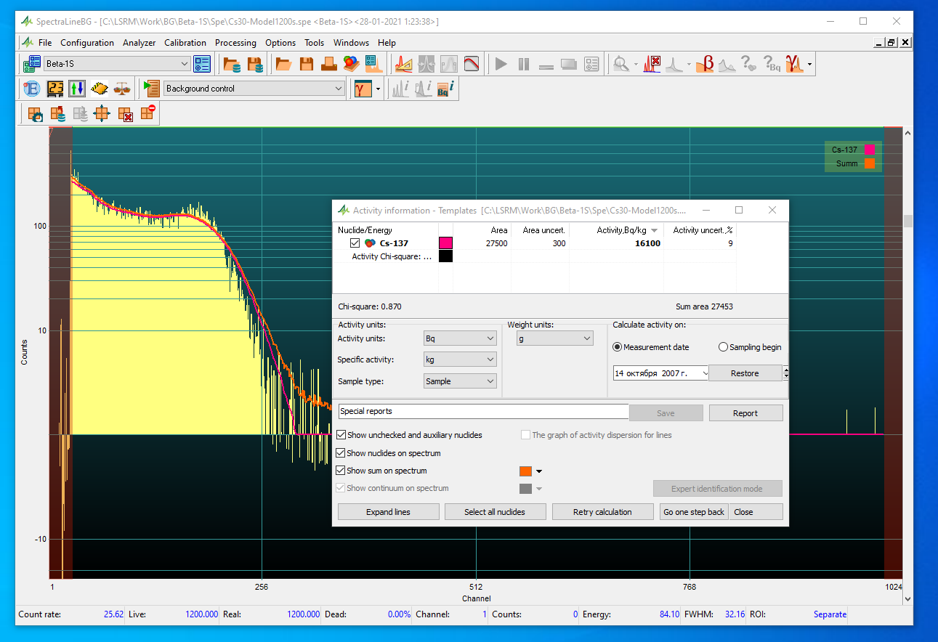Viewport: 938px width, 642px height.
Task: Open the Calibration menu
Action: tap(185, 43)
